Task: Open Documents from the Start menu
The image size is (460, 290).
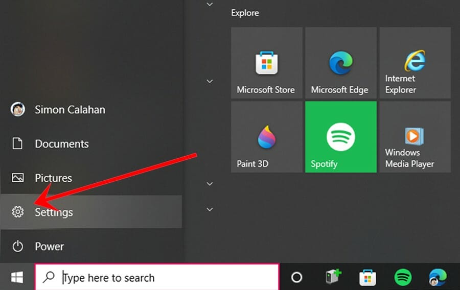Action: click(91, 143)
